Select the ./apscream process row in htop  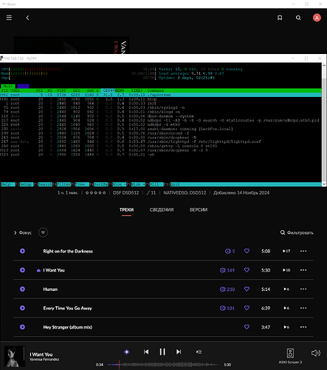click(x=161, y=95)
